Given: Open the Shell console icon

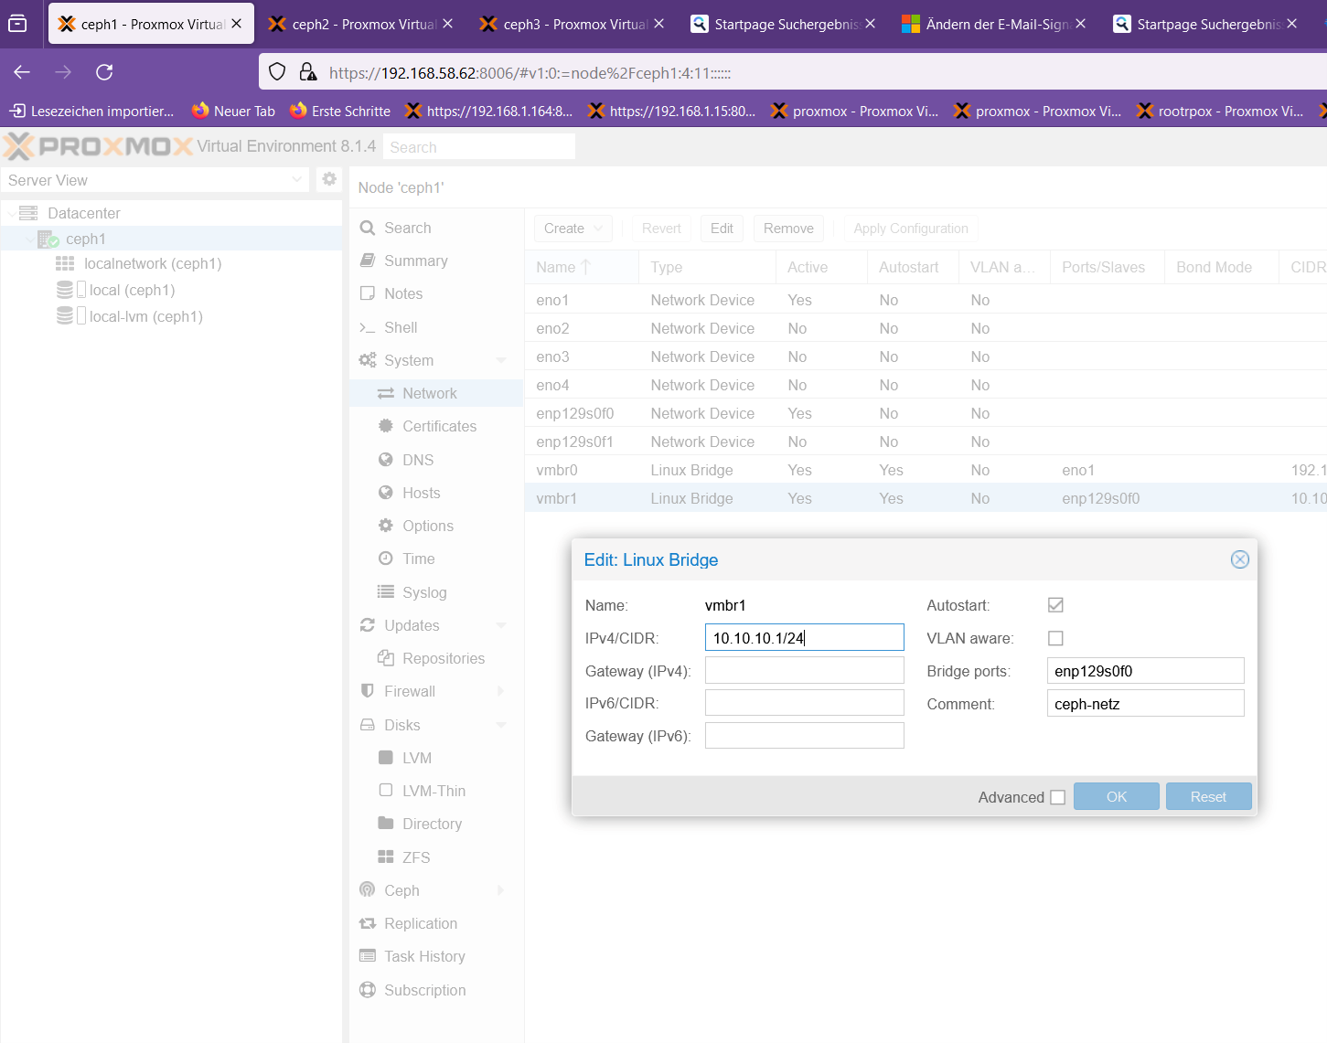Looking at the screenshot, I should 368,327.
